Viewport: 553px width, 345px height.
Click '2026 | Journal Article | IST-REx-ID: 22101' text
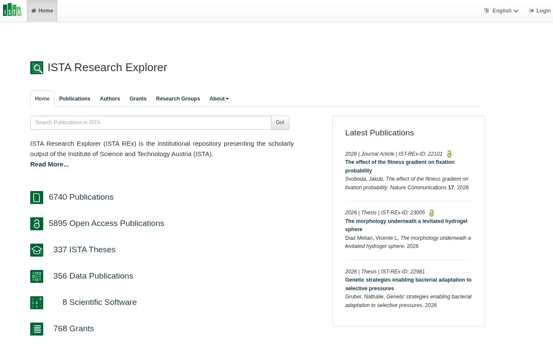point(394,154)
